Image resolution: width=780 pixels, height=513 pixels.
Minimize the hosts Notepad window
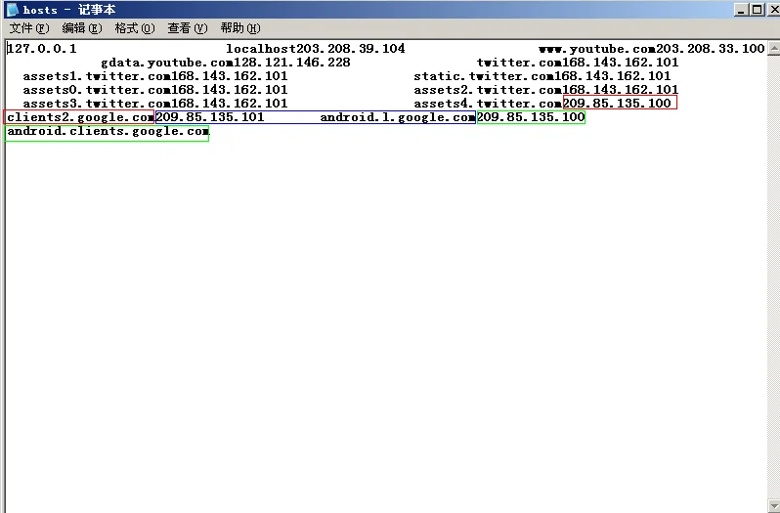(x=741, y=10)
